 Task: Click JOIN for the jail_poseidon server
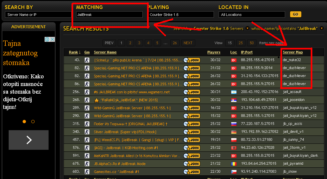click(192, 100)
